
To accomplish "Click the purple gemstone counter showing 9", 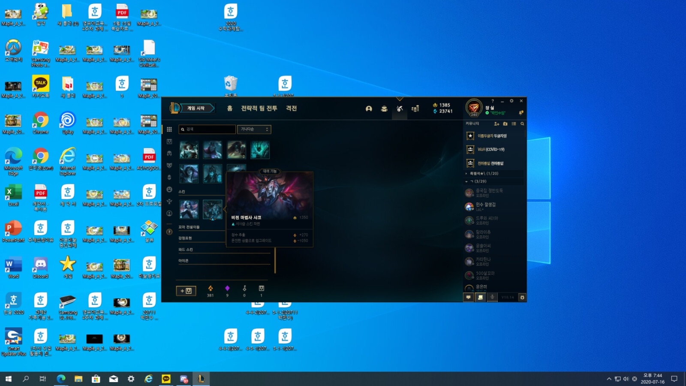I will tap(227, 291).
